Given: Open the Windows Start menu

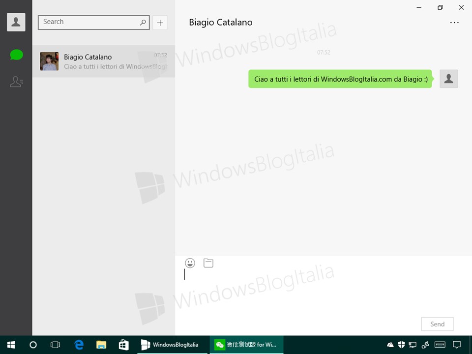Looking at the screenshot, I should point(11,345).
